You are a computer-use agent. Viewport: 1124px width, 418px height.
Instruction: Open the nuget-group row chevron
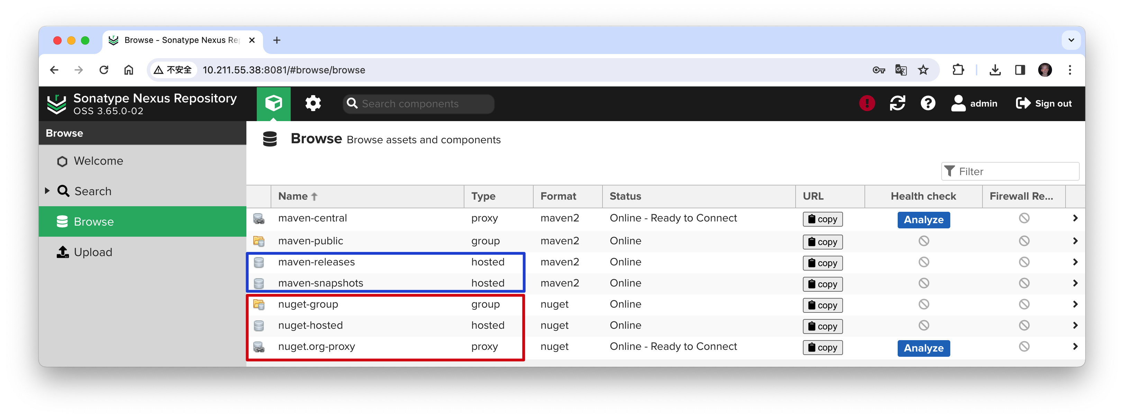(x=1075, y=304)
